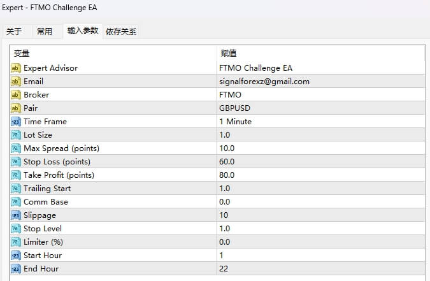This screenshot has height=281, width=430.
Task: Edit the Limiter (%) value 0.0
Action: tap(225, 241)
